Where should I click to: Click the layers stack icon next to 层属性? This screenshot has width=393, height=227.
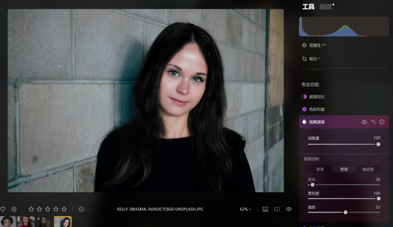pos(304,45)
